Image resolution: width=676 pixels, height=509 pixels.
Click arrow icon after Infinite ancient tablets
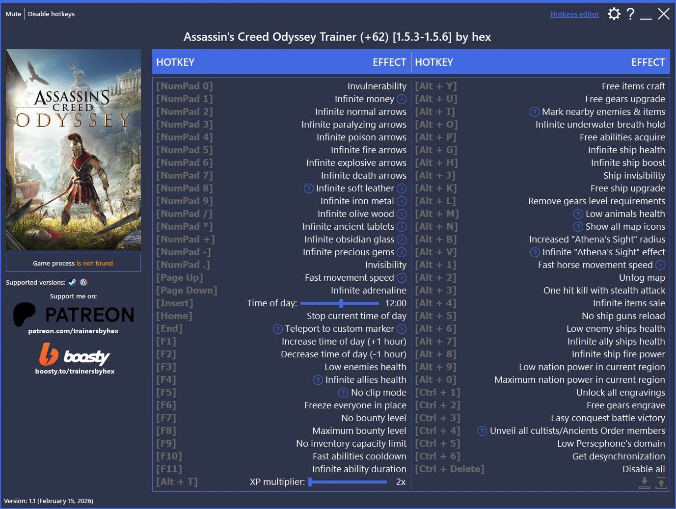402,227
